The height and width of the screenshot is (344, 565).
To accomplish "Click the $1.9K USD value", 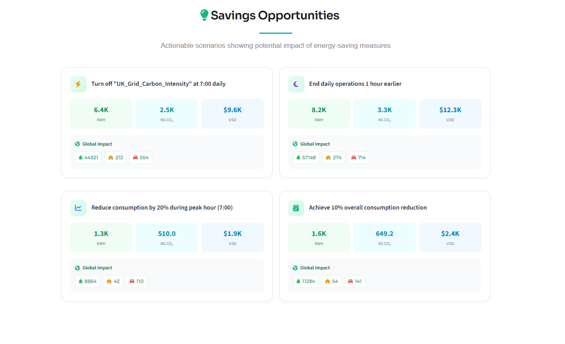I will click(233, 233).
